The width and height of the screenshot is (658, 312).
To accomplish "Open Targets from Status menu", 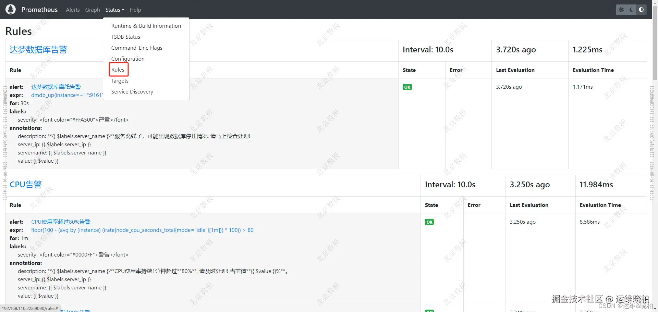I will (x=146, y=81).
